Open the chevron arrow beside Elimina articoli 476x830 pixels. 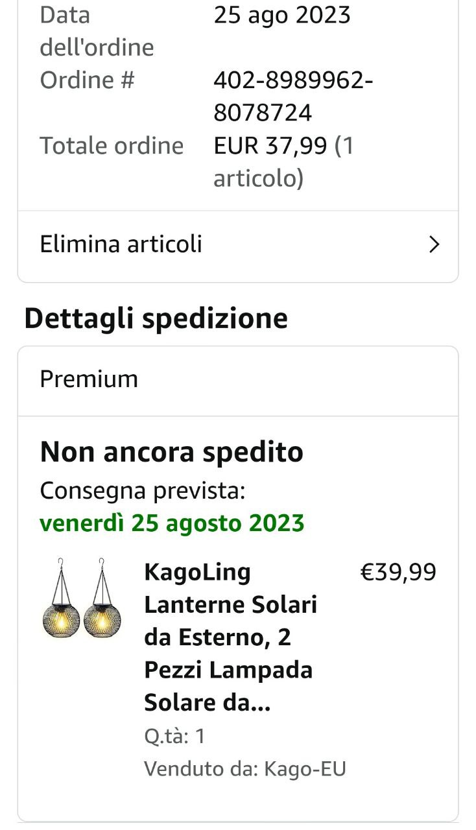click(434, 244)
